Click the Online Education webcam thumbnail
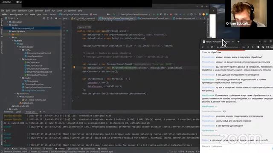Viewport: 273px width, 153px height. pos(246,13)
